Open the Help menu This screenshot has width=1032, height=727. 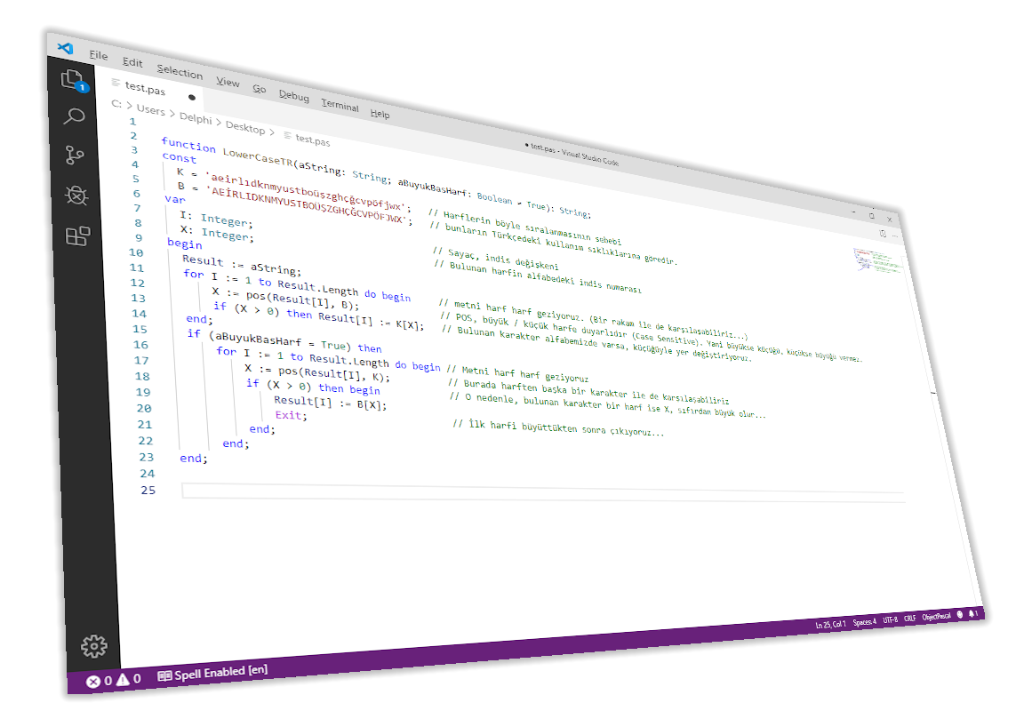click(x=380, y=113)
